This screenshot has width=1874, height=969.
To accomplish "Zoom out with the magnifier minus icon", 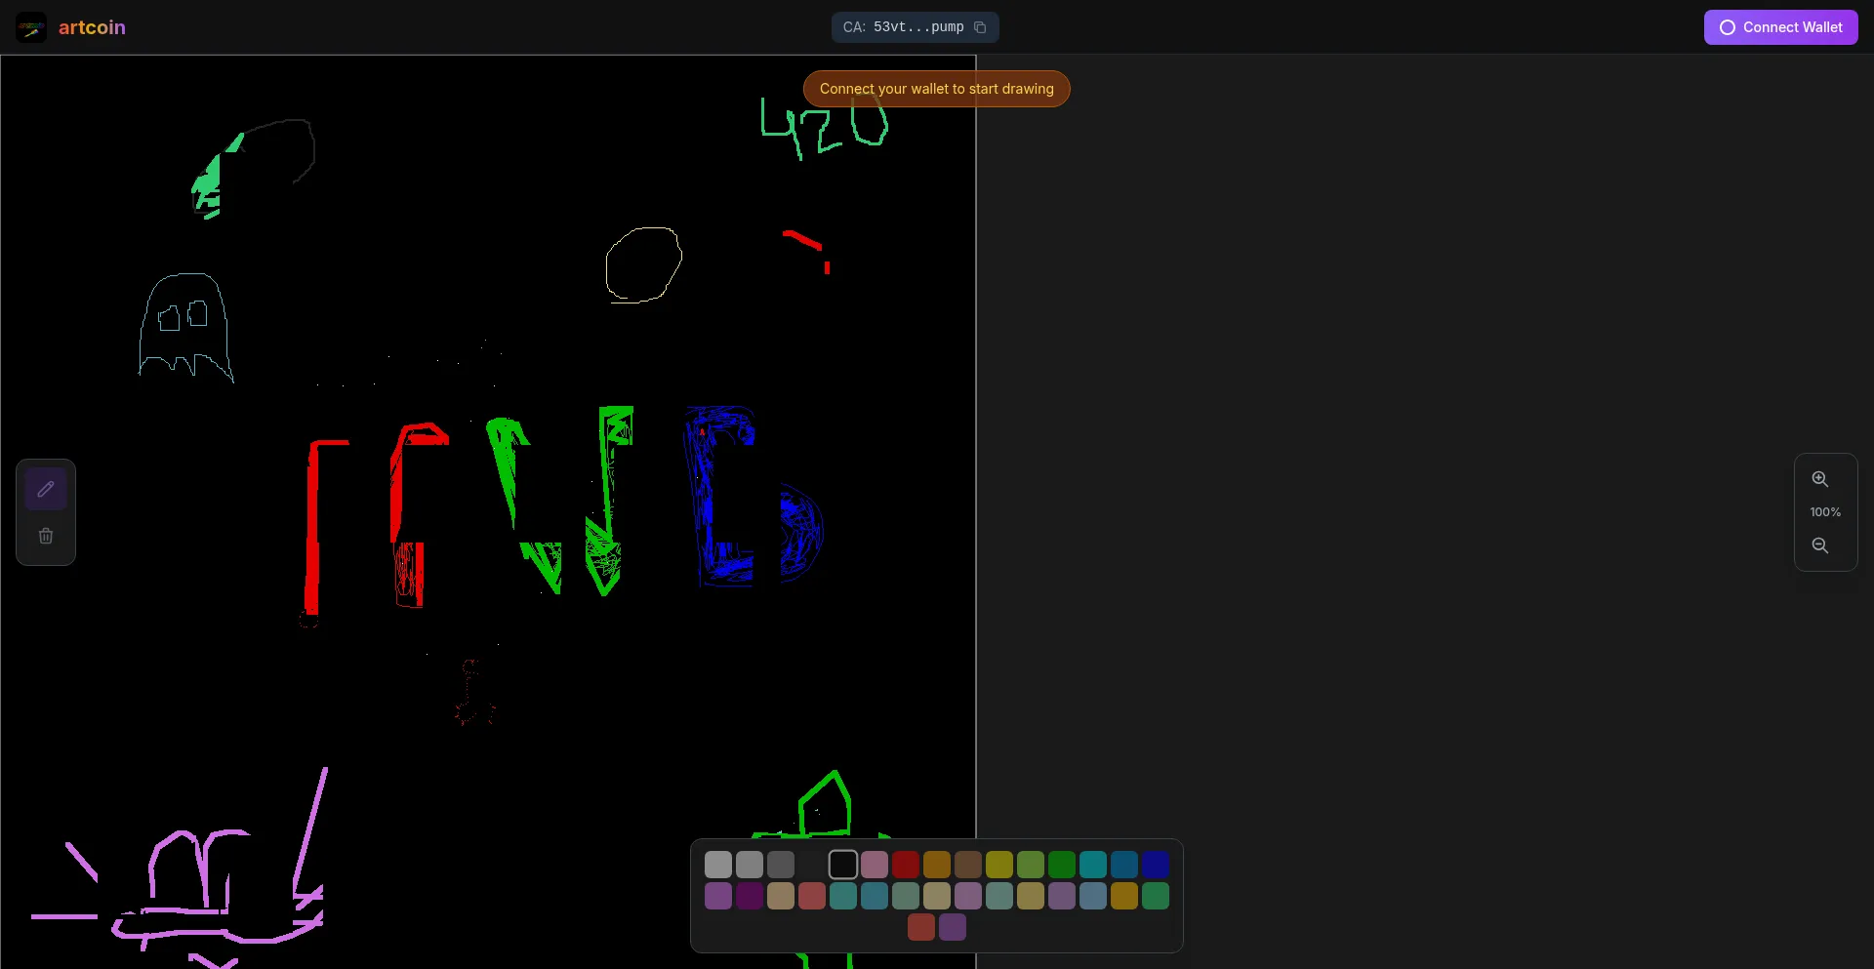I will 1820,545.
